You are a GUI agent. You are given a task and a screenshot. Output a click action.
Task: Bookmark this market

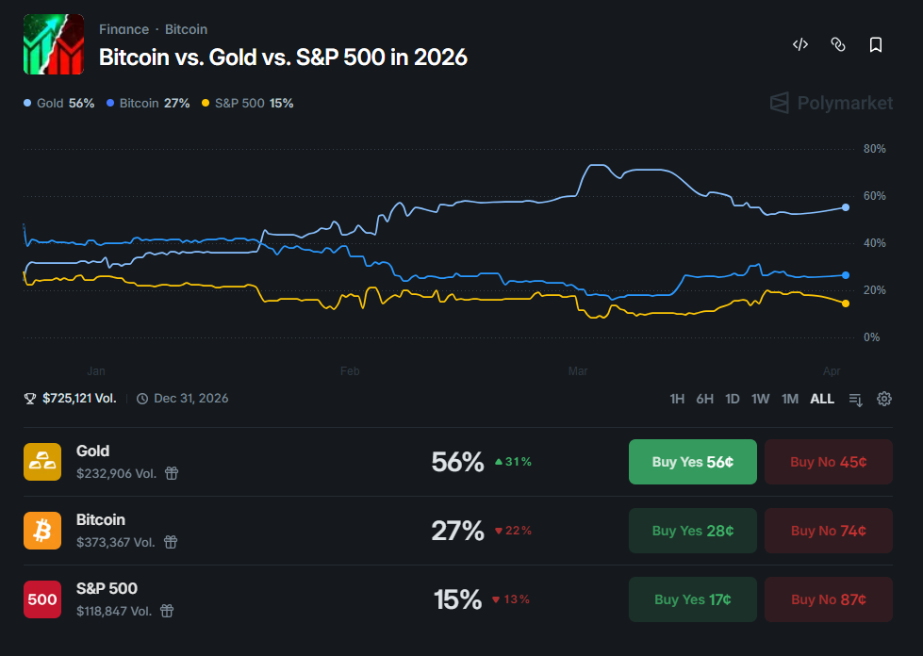(x=875, y=44)
